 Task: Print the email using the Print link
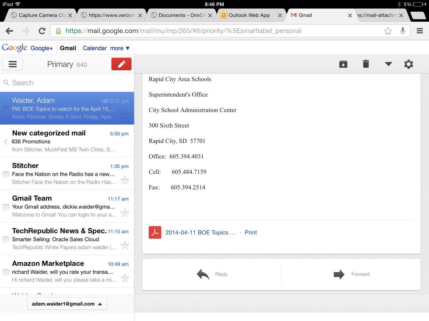[250, 232]
